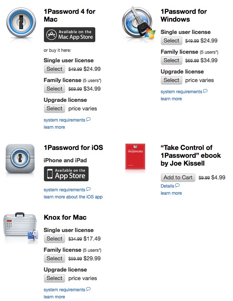The width and height of the screenshot is (233, 301).
Task: Click the 1Password for Windows key icon
Action: (138, 23)
